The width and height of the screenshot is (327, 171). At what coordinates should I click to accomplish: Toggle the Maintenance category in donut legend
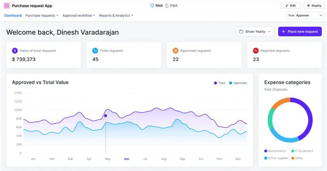[x=275, y=151]
